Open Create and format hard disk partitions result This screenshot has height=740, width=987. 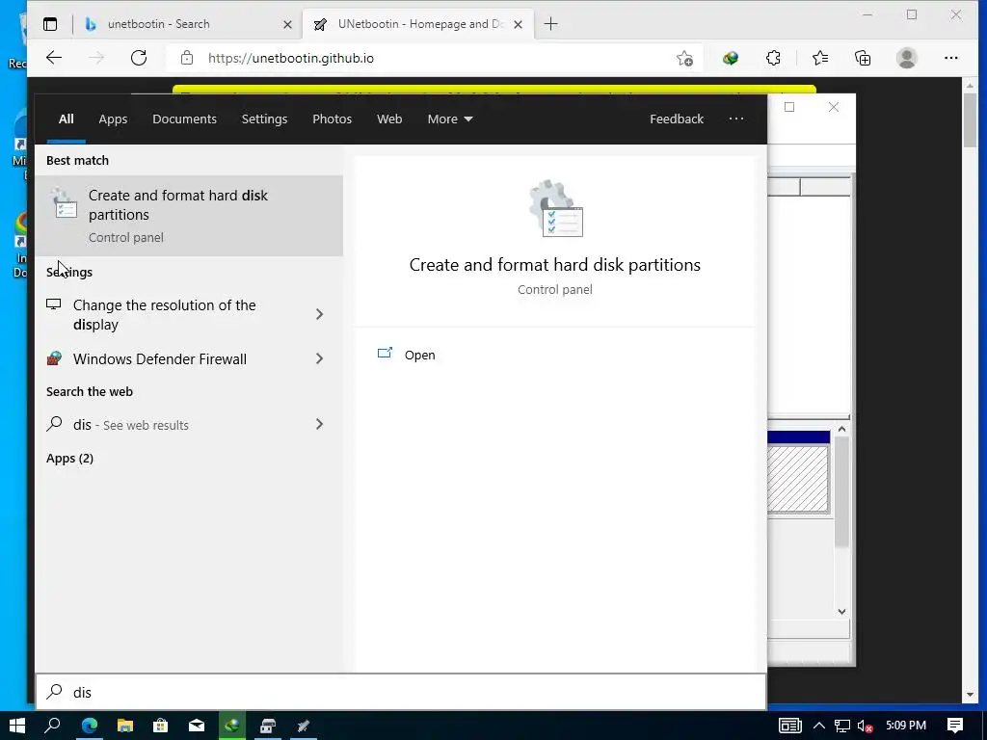click(189, 216)
